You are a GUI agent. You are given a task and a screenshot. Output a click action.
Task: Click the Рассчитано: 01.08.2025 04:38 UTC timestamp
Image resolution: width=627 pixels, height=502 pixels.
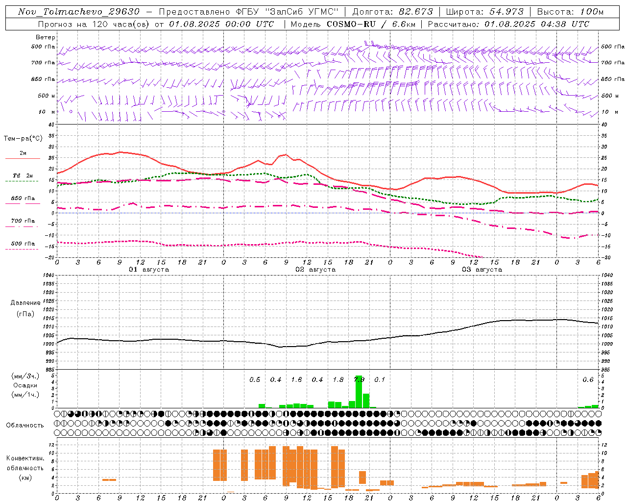508,24
